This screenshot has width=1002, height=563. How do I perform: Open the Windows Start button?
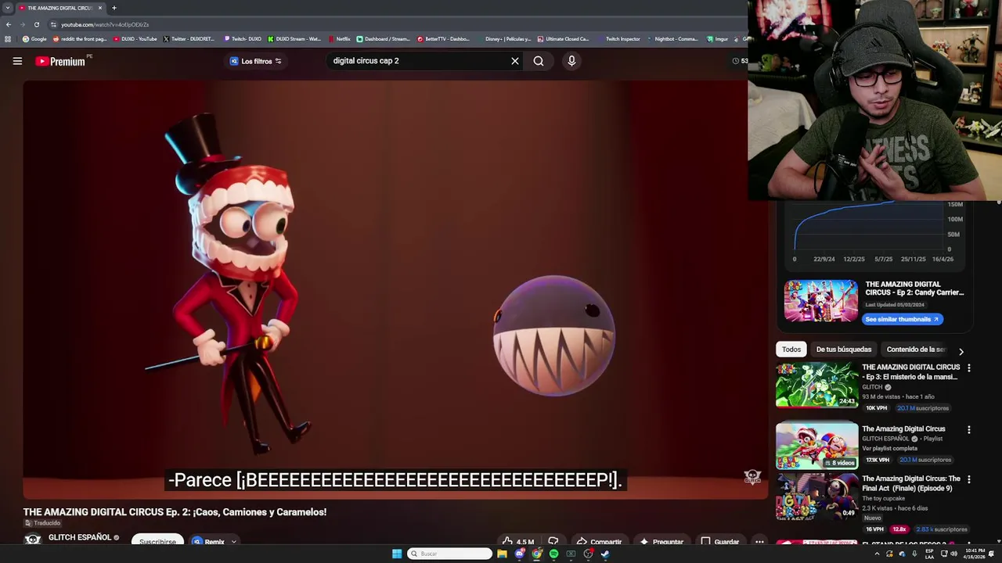click(397, 554)
